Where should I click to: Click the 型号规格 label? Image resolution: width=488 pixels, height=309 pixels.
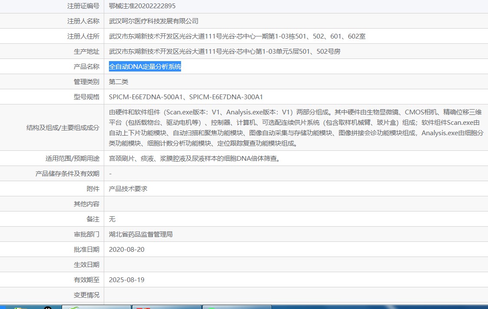86,97
